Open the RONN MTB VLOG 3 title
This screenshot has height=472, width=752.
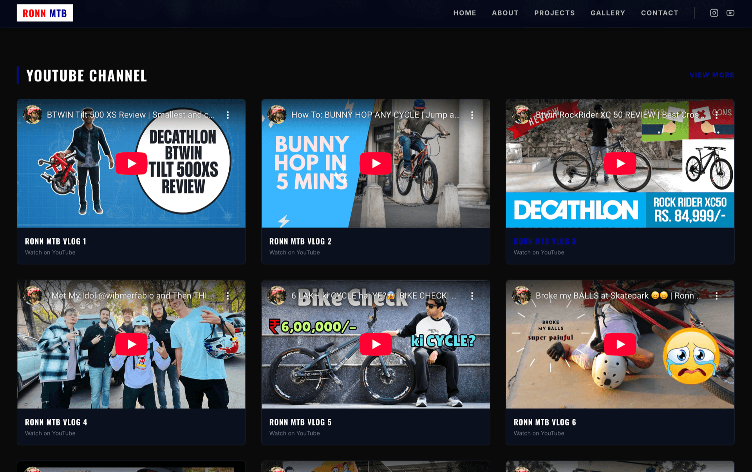(545, 241)
